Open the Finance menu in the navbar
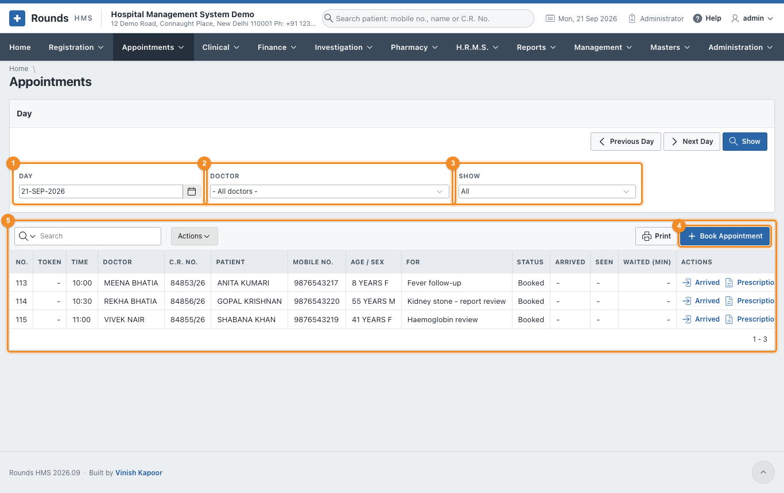784x493 pixels. [x=277, y=47]
